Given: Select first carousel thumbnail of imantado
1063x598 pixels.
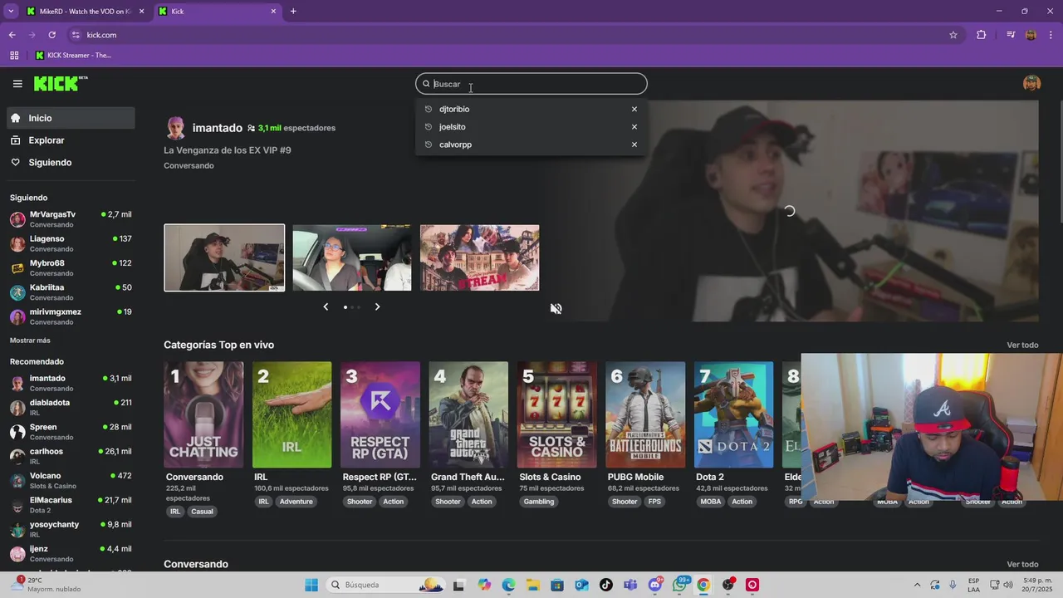Looking at the screenshot, I should (224, 257).
